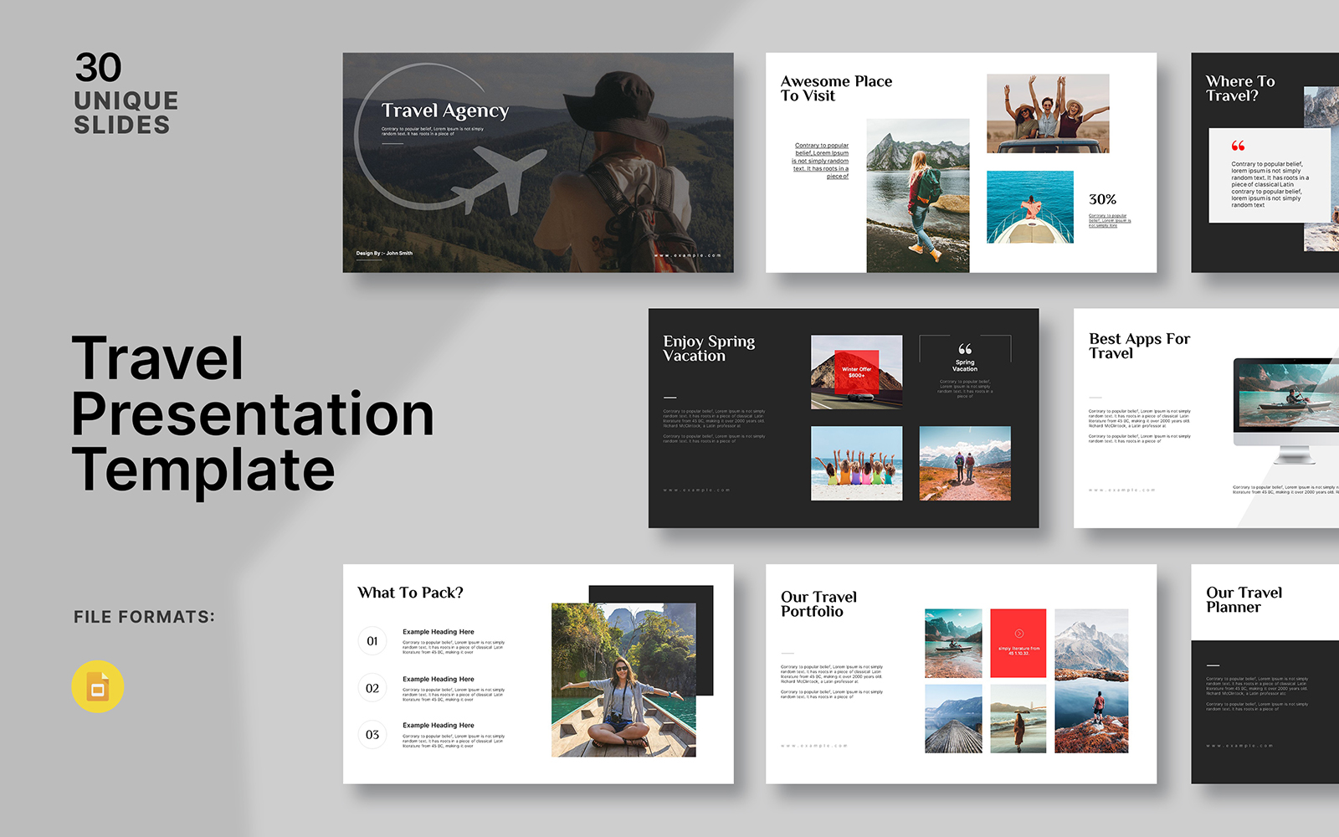Select the 03 numbered circle in What To Pack
This screenshot has height=837, width=1339.
pyautogui.click(x=372, y=735)
